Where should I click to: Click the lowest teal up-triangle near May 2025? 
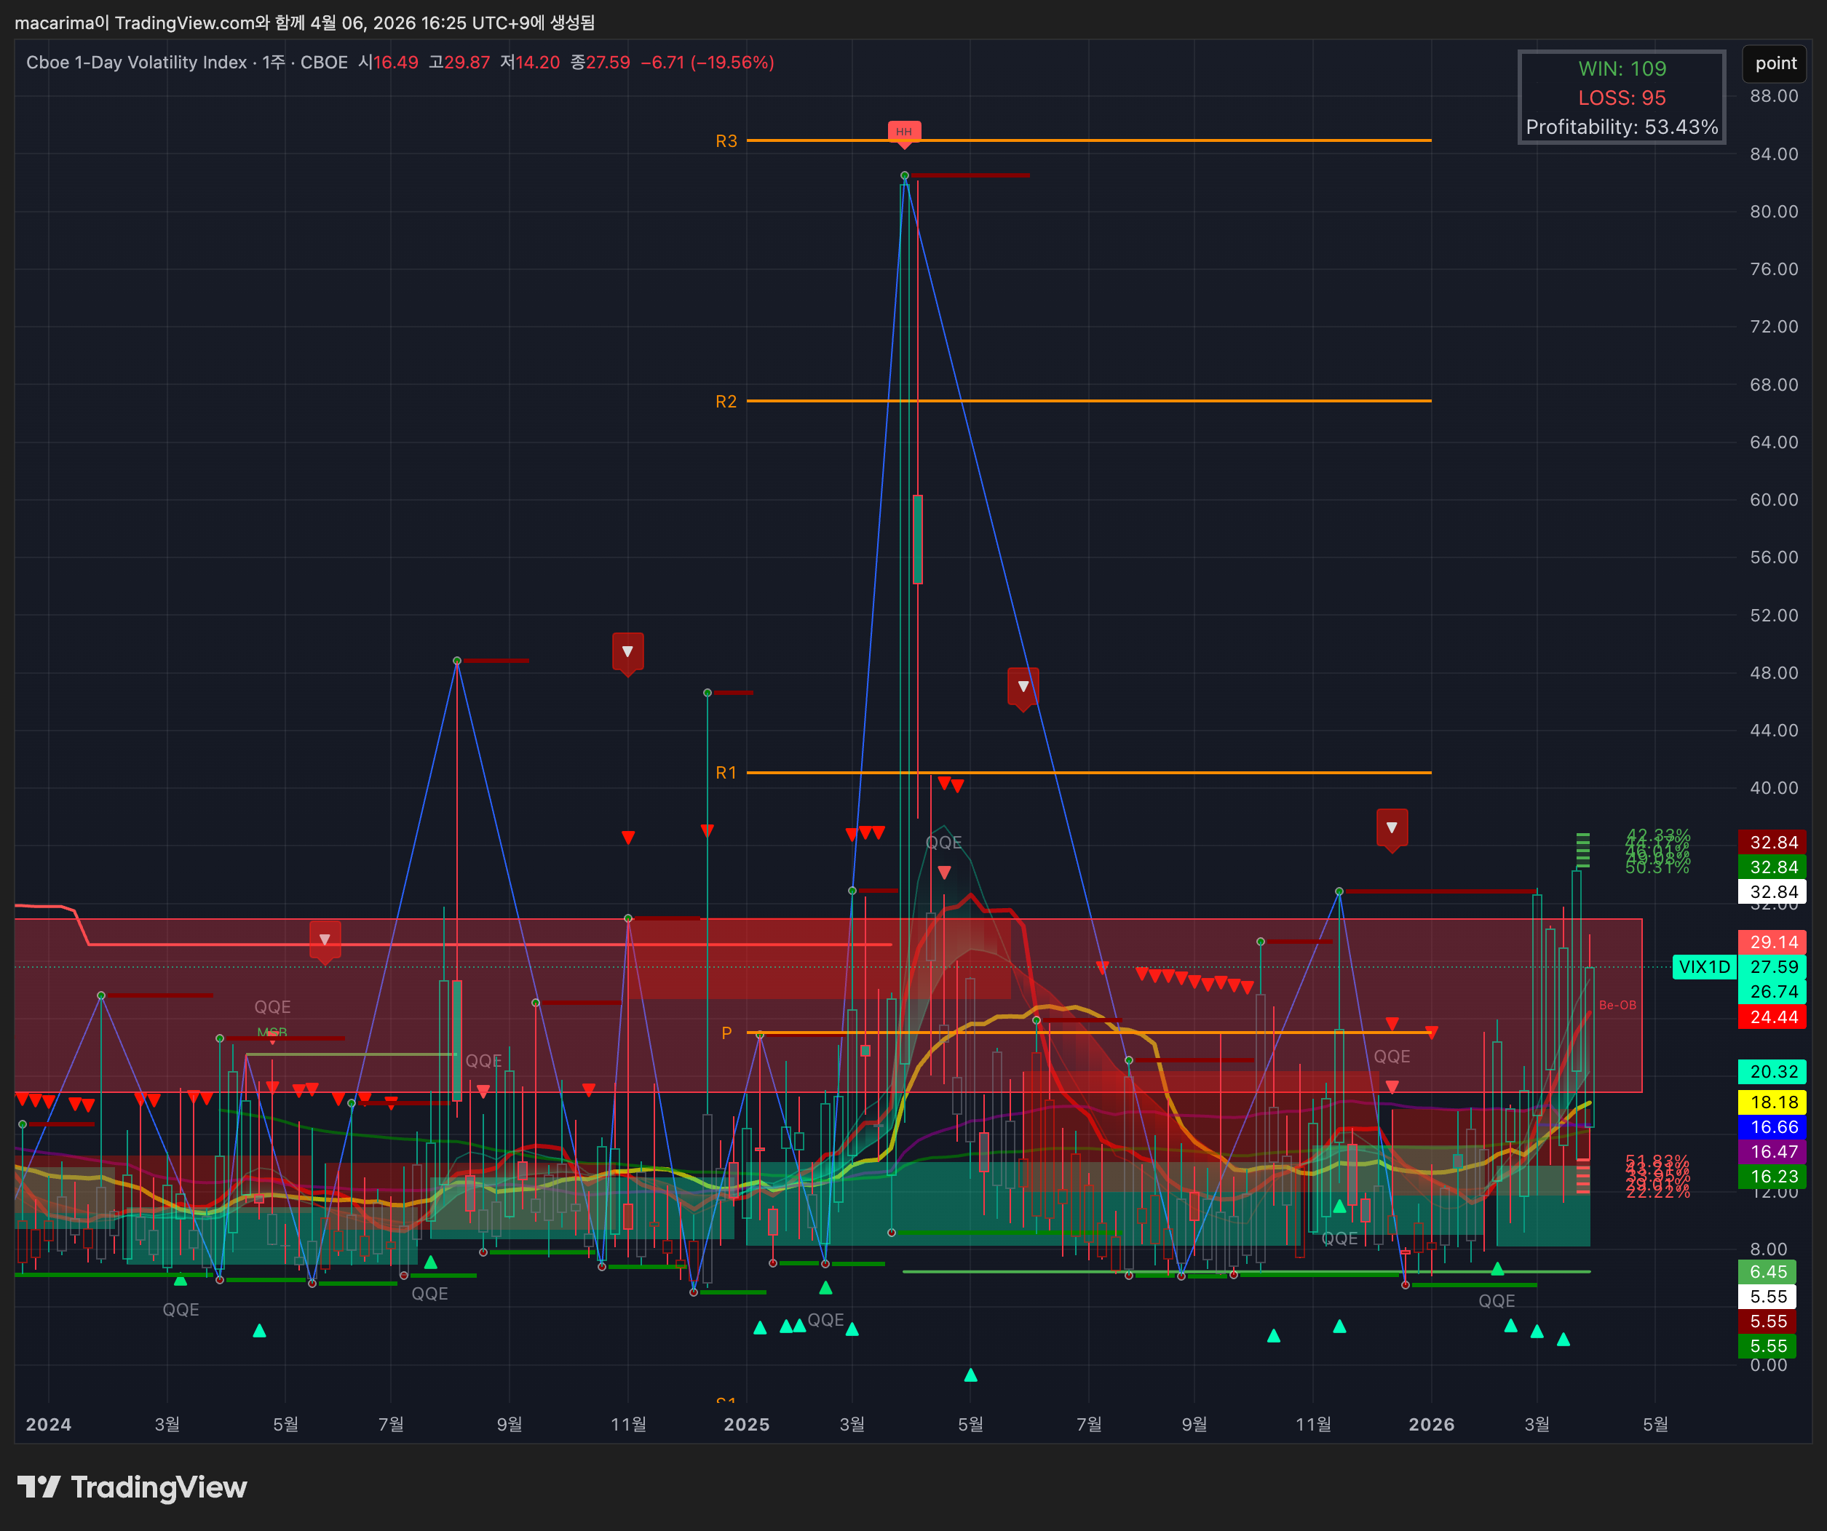[x=971, y=1375]
